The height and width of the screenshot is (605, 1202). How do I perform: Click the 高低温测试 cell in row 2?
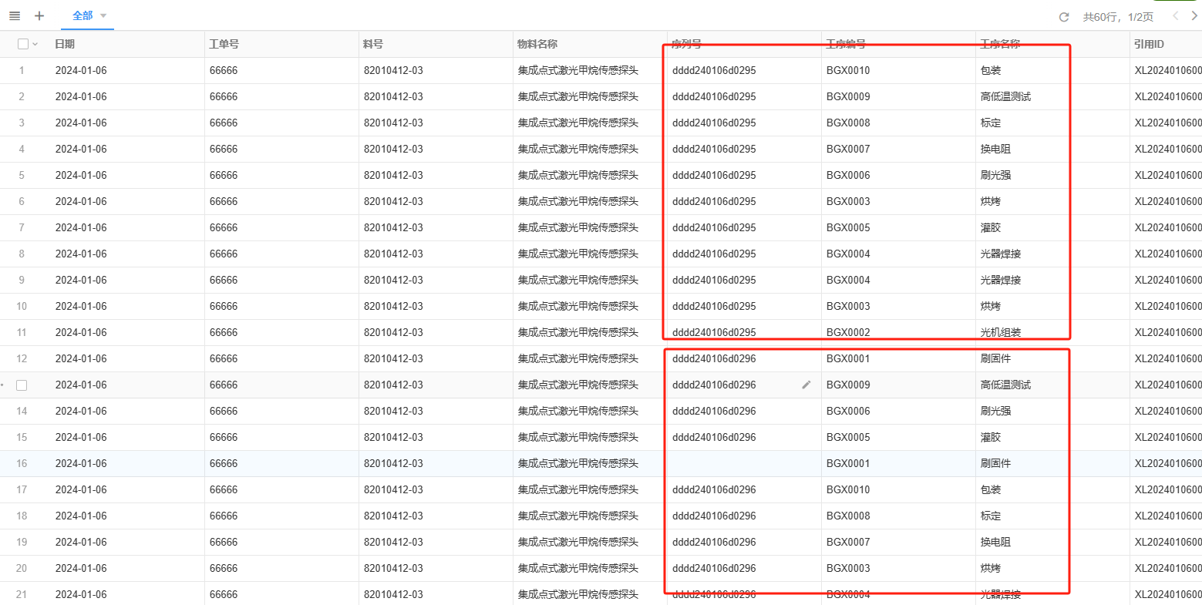(1005, 96)
